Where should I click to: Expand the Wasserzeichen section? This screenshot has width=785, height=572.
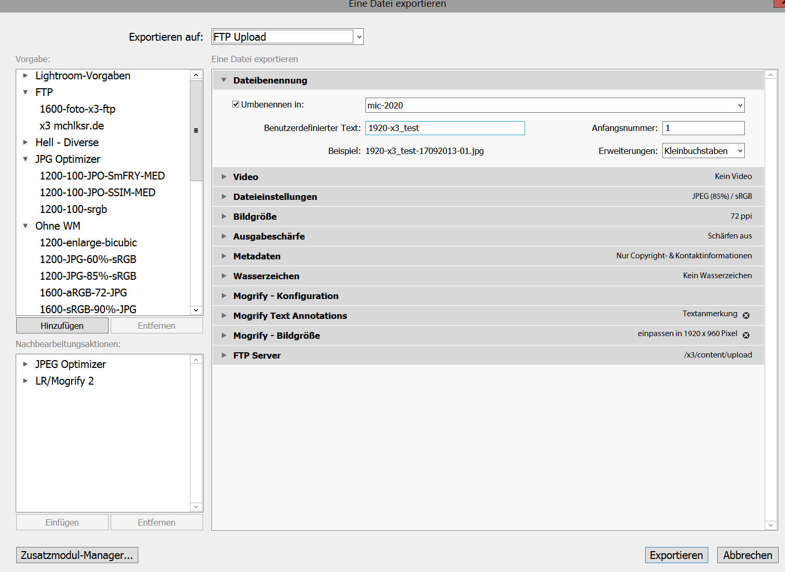pyautogui.click(x=224, y=276)
